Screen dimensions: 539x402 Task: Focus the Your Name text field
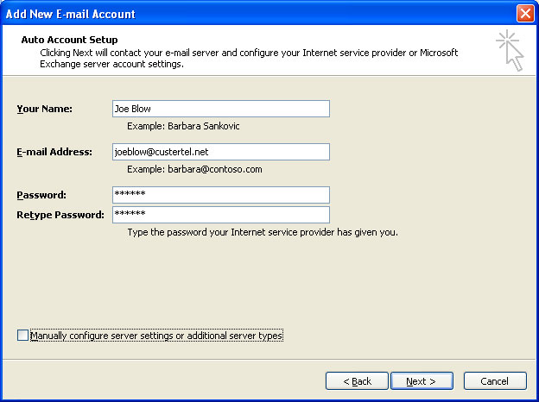[221, 109]
